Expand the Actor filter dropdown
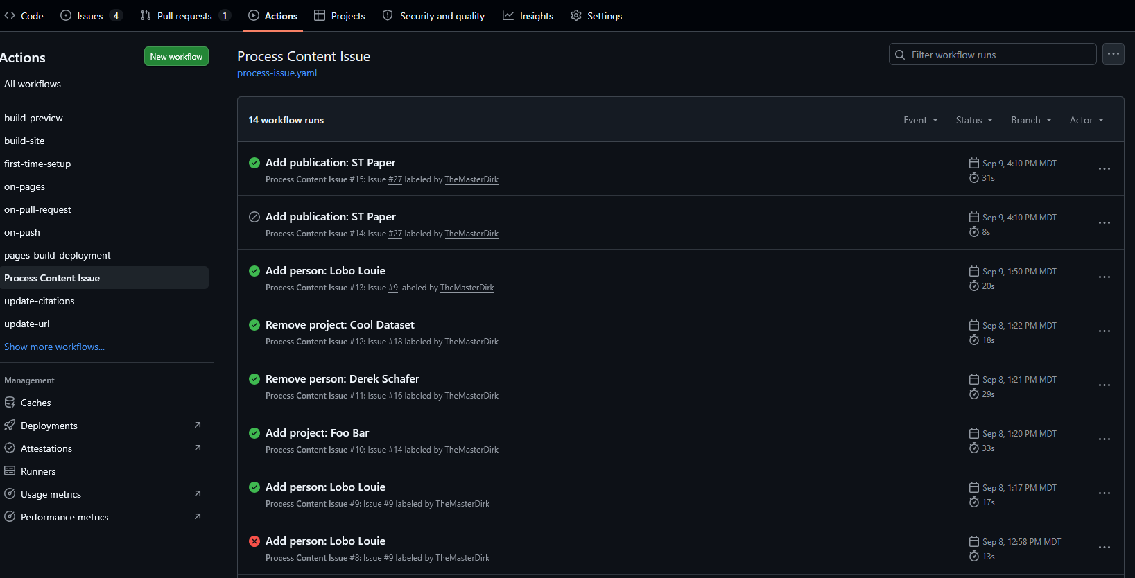The height and width of the screenshot is (578, 1135). coord(1086,120)
